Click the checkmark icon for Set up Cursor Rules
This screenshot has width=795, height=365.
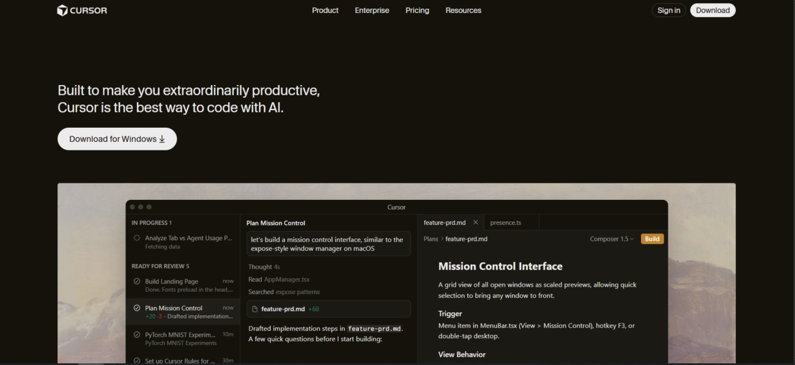(137, 361)
